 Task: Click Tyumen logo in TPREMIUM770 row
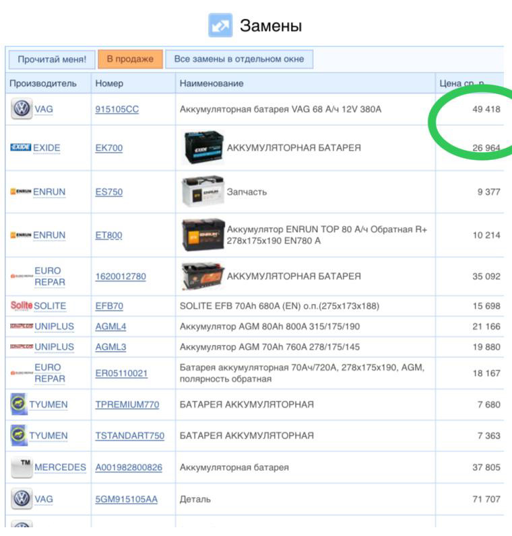click(x=19, y=404)
